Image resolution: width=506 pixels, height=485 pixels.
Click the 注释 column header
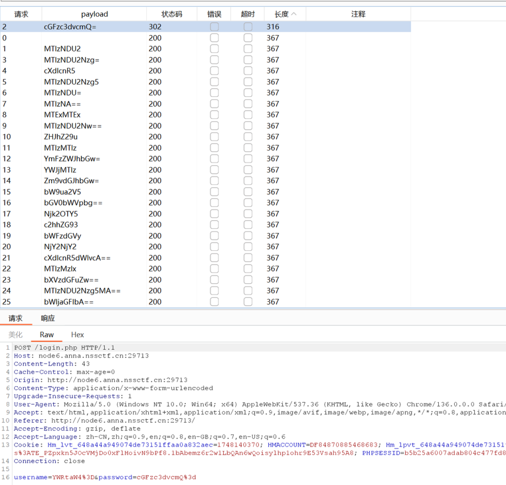point(358,14)
